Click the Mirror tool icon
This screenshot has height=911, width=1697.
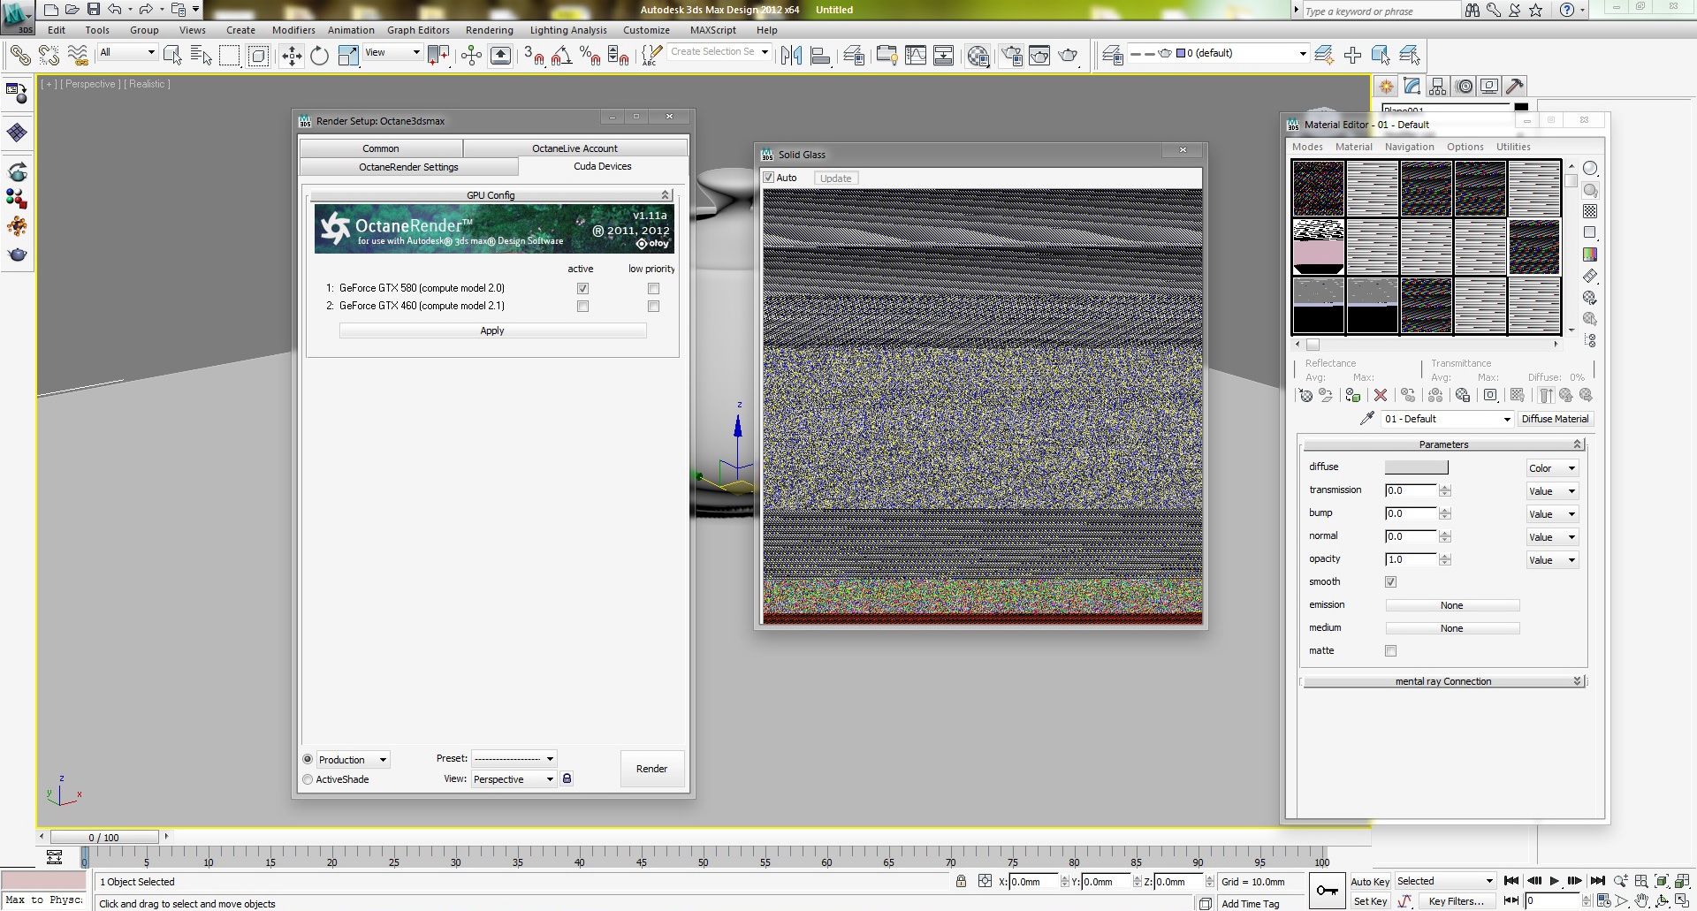pyautogui.click(x=791, y=56)
